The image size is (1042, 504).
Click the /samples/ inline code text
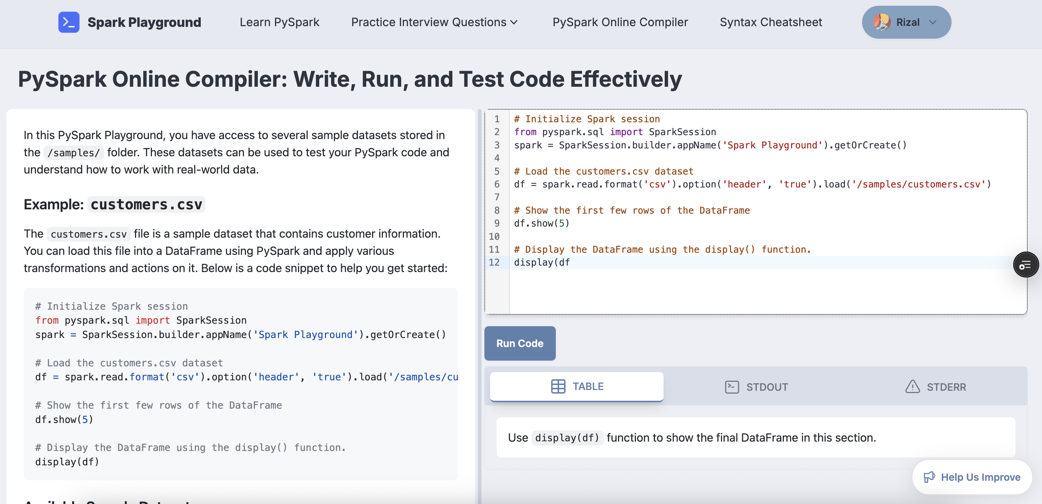(x=74, y=153)
